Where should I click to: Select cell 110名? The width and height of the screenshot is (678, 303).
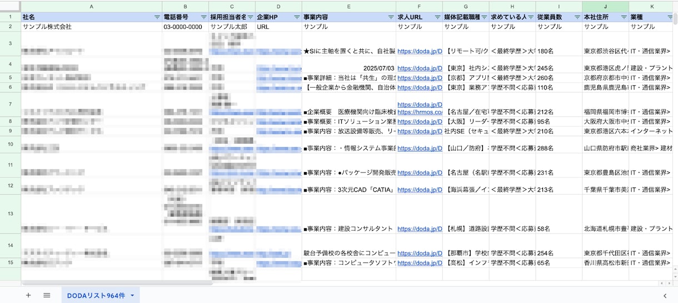coord(559,88)
